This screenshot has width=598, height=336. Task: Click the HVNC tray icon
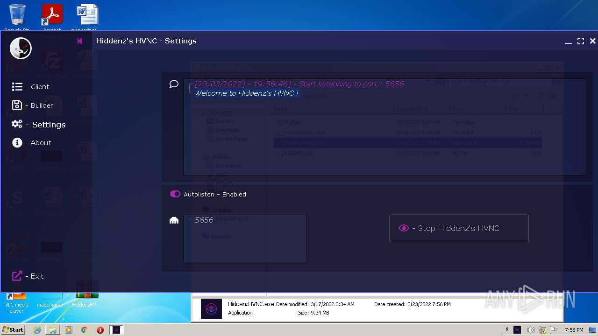517,330
